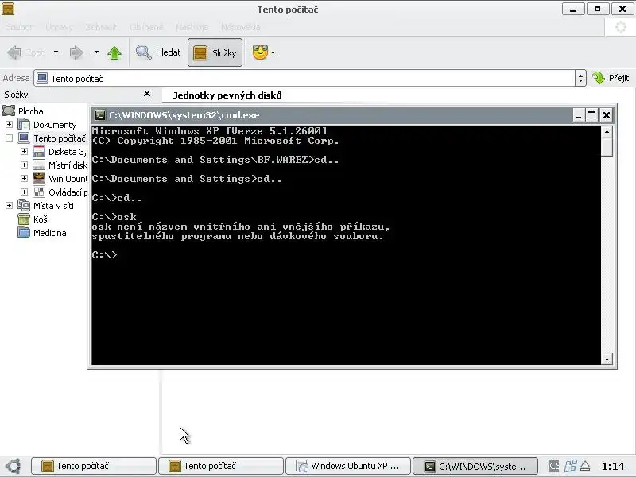Open the Nápověda menu
This screenshot has width=636, height=477.
point(241,27)
